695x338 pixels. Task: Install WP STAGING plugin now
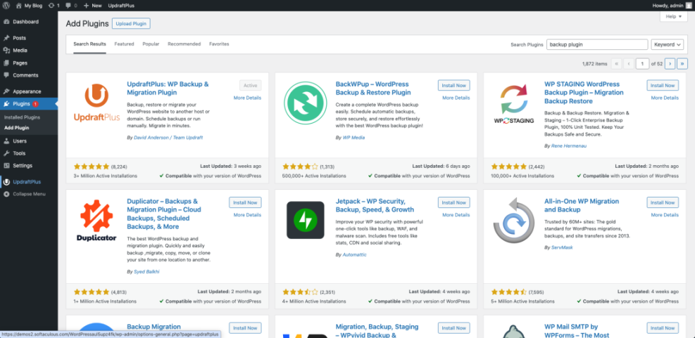tap(663, 86)
